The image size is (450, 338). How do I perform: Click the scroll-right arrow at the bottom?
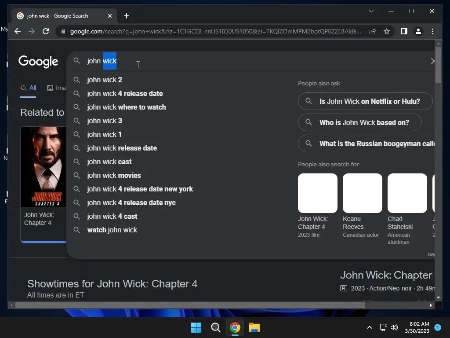[431, 305]
